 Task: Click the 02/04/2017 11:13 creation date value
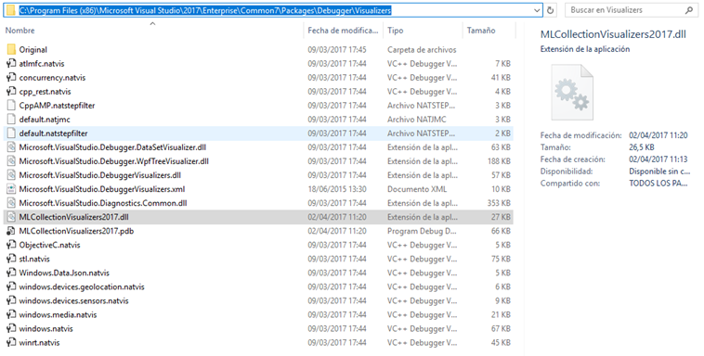click(x=658, y=159)
